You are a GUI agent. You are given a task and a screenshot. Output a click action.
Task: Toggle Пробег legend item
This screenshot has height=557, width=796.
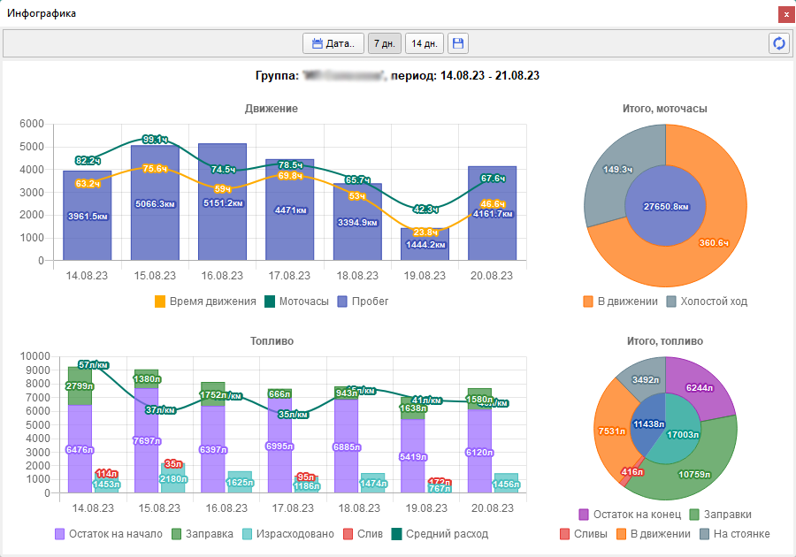(361, 301)
